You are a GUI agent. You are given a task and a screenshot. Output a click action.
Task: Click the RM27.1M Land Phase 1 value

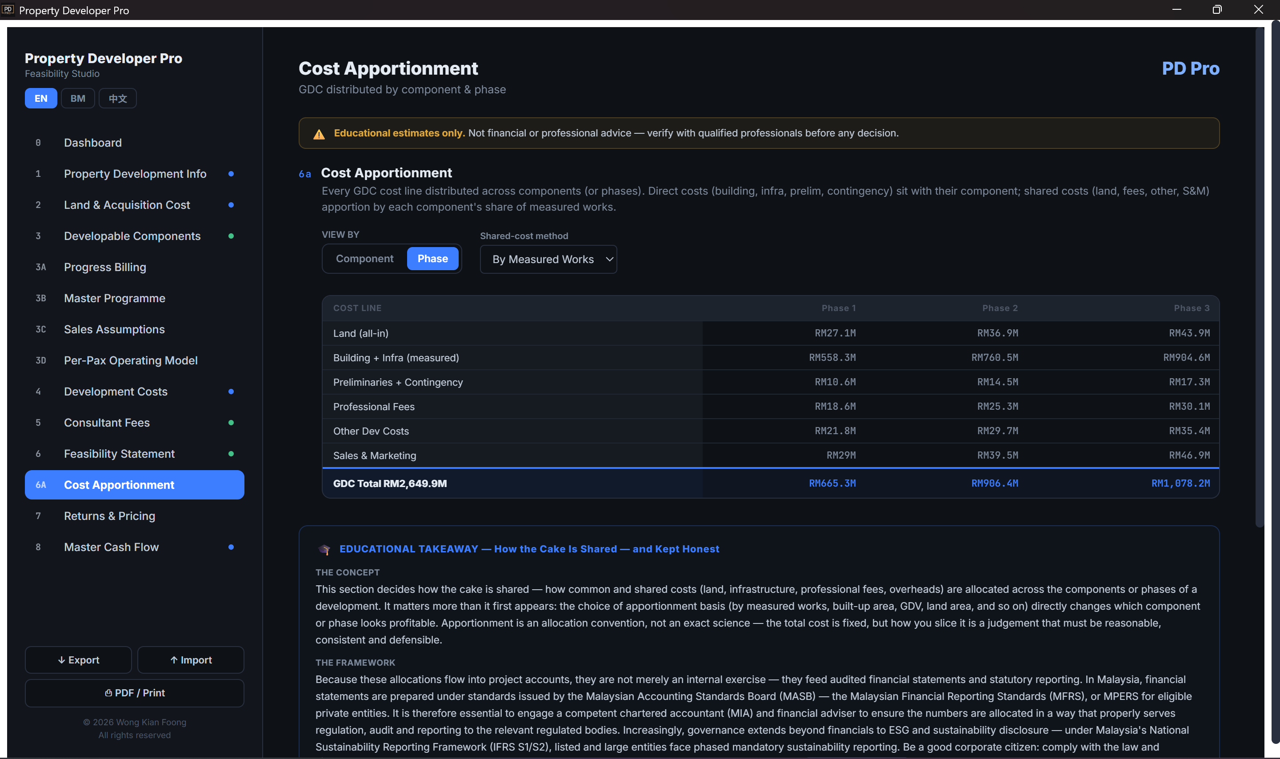pos(835,333)
